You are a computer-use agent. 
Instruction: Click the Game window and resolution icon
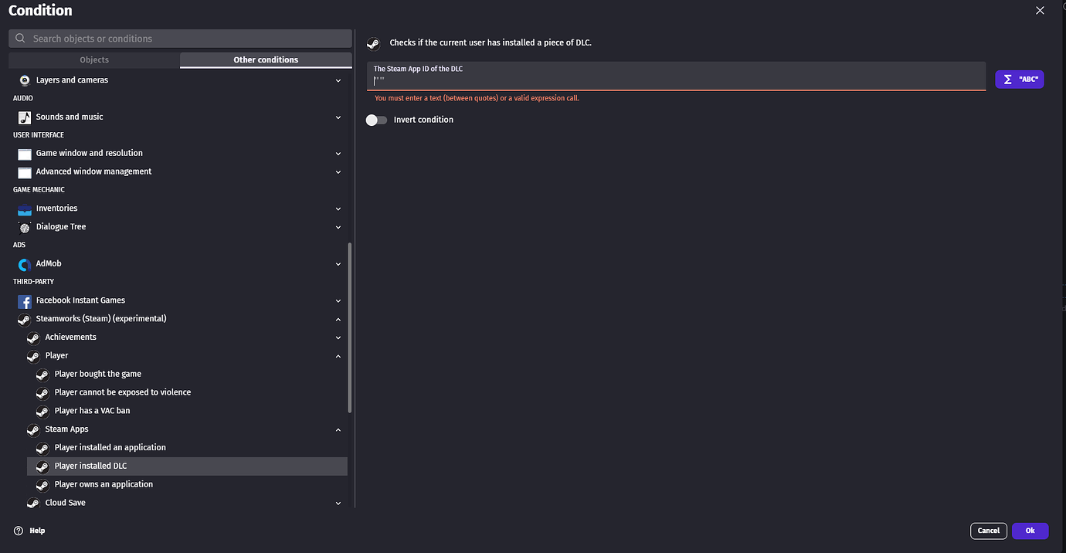pyautogui.click(x=24, y=153)
